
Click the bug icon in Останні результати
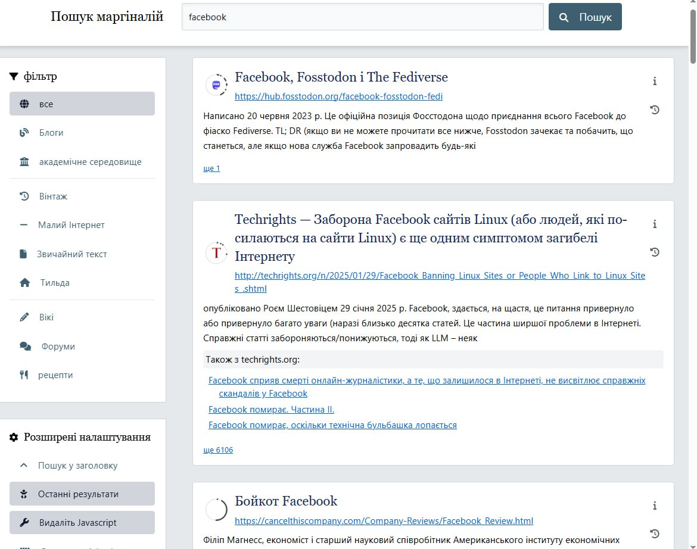(x=24, y=494)
